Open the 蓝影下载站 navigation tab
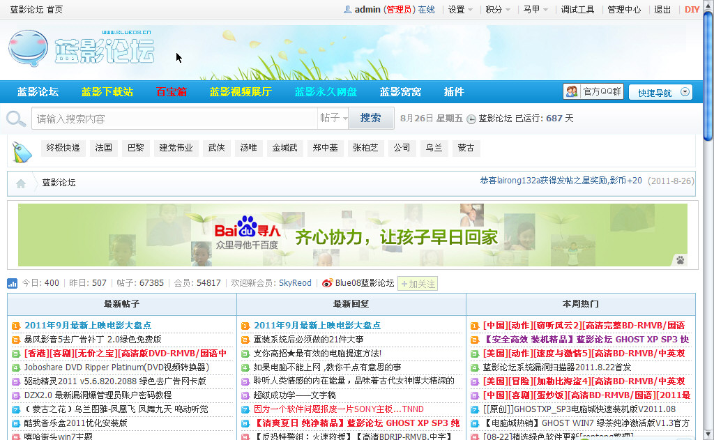The height and width of the screenshot is (440, 714). click(107, 92)
